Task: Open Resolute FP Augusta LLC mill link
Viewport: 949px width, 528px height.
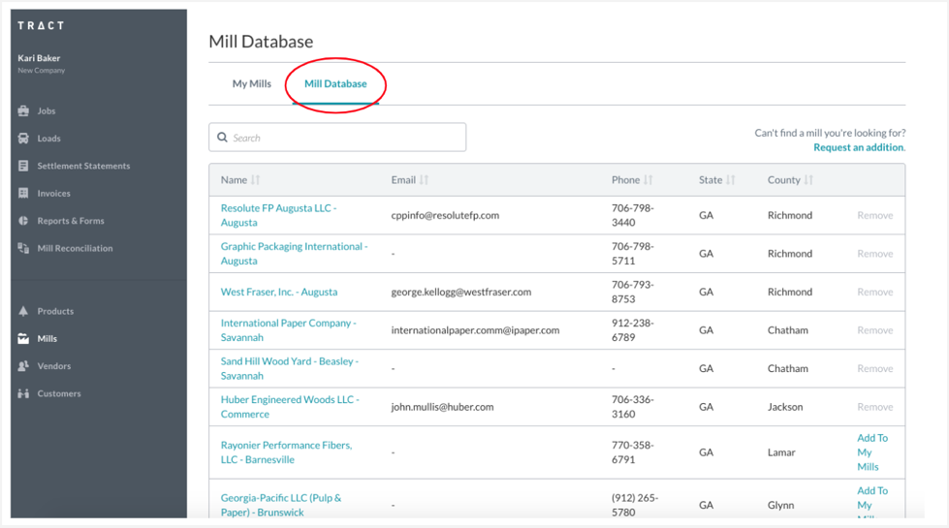Action: [x=278, y=215]
